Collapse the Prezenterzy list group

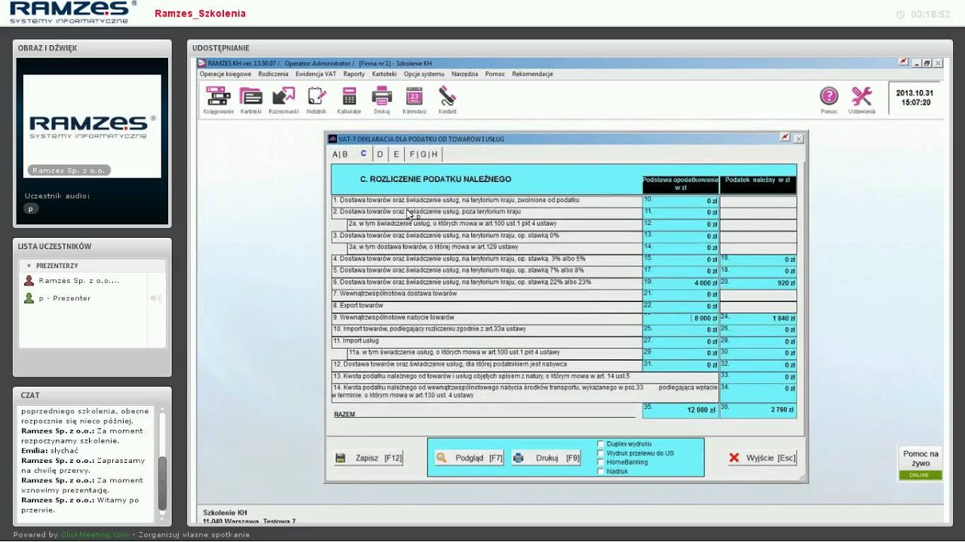pyautogui.click(x=29, y=266)
